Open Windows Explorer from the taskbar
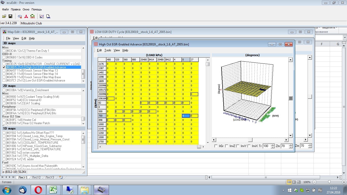 point(84,190)
